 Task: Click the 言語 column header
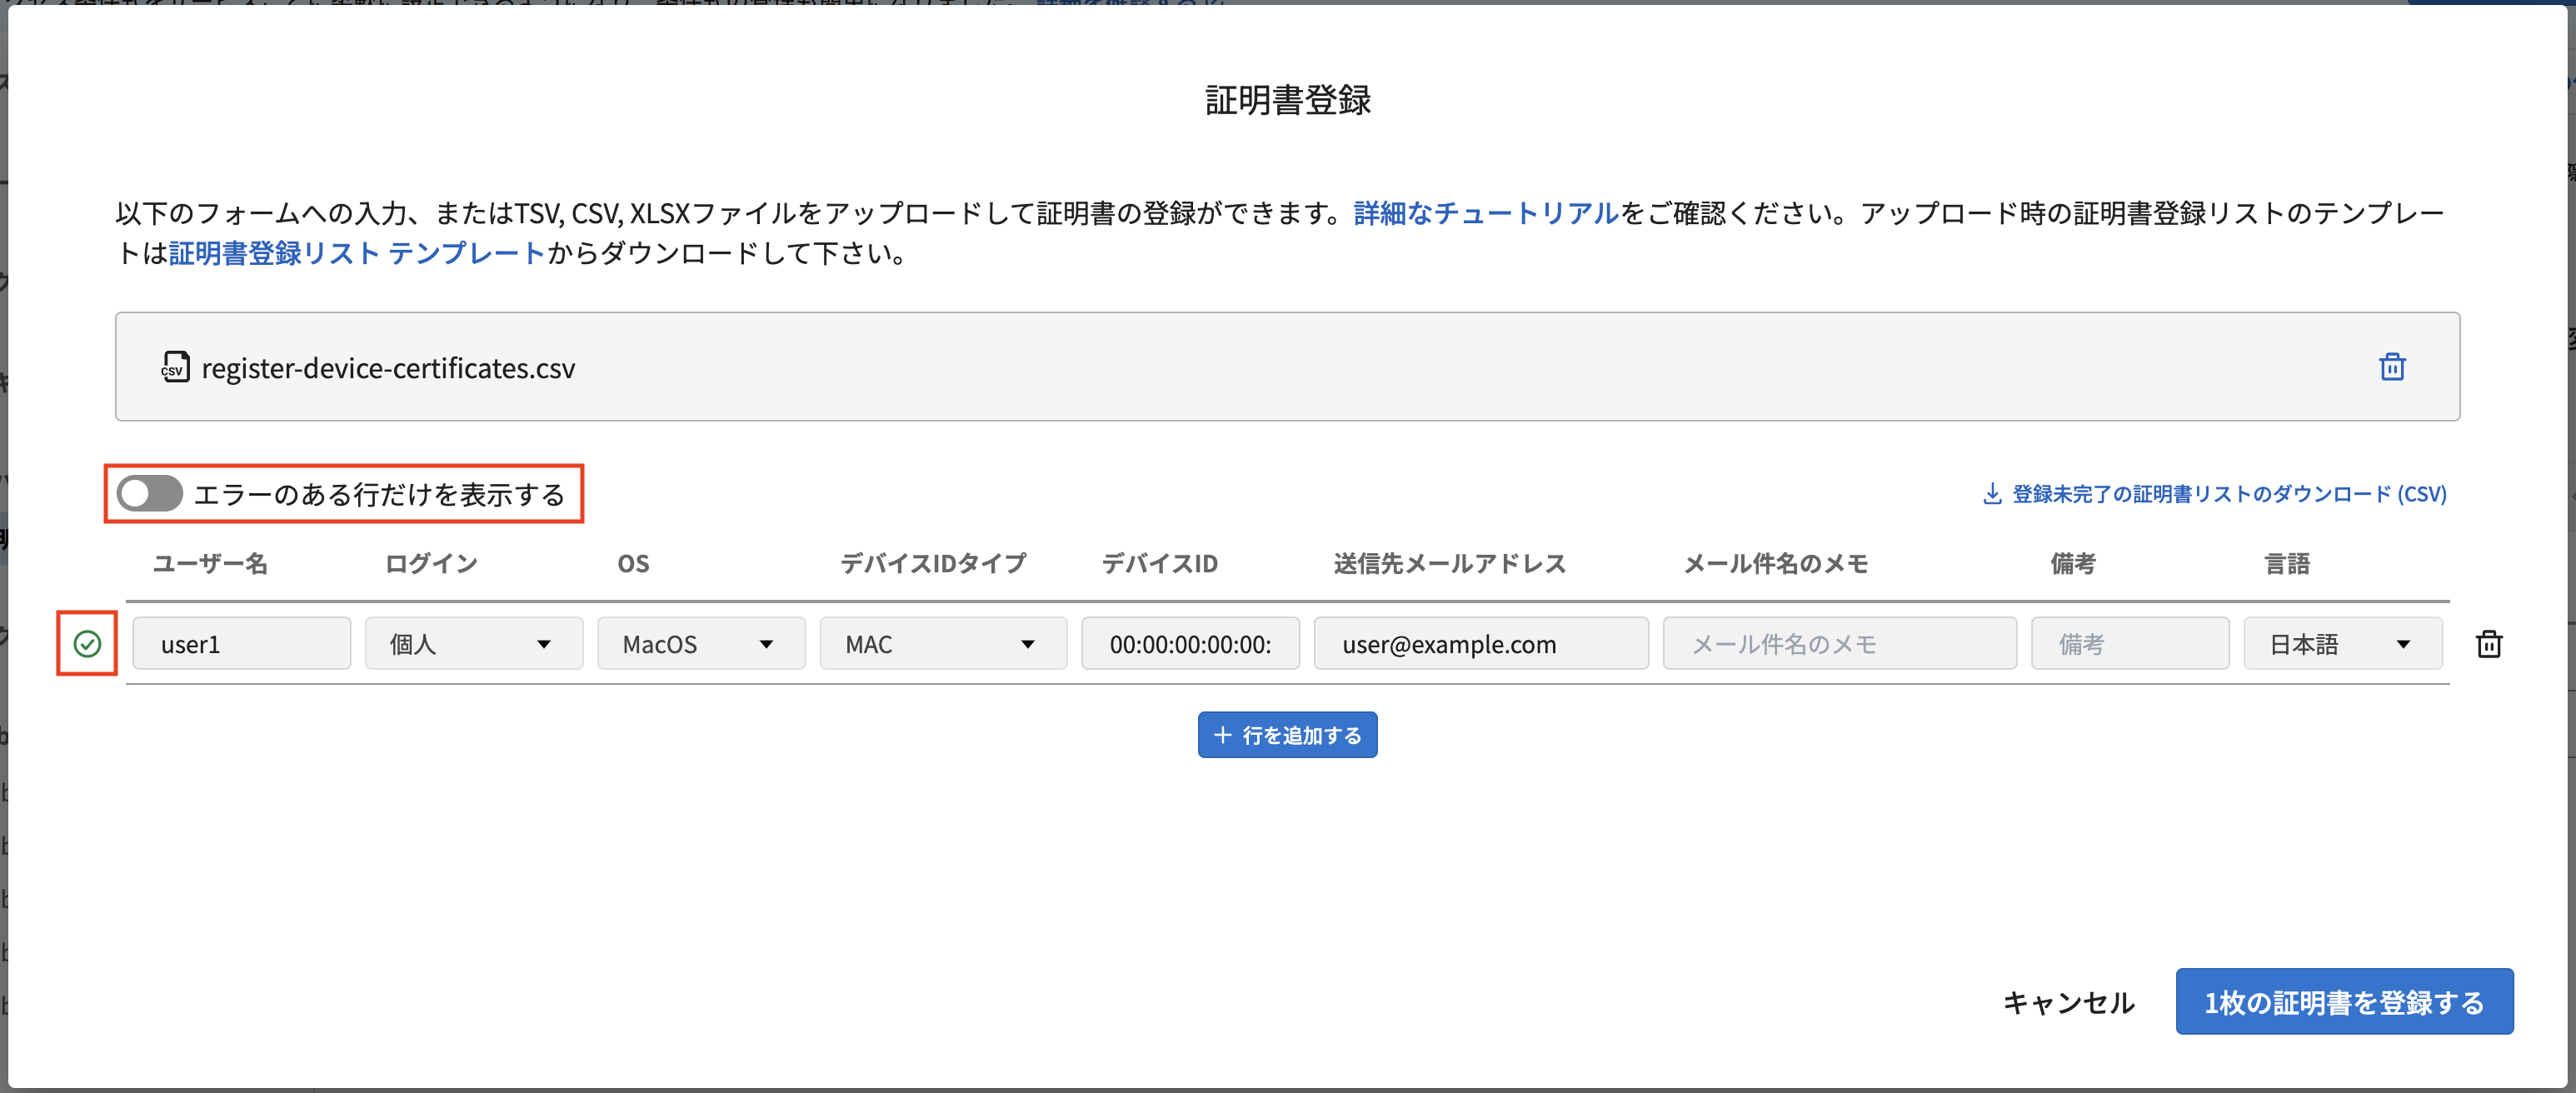(2286, 564)
